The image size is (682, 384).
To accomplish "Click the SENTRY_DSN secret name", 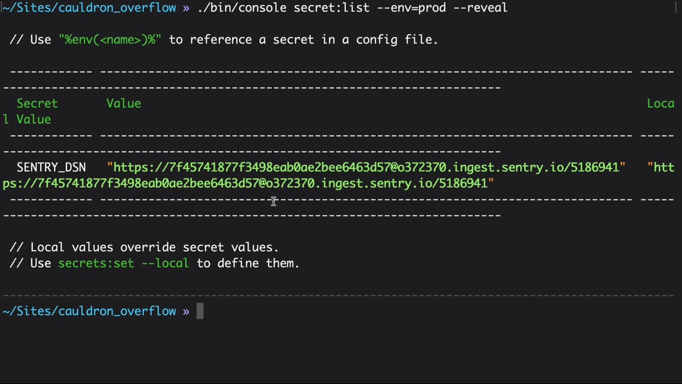I will [51, 167].
